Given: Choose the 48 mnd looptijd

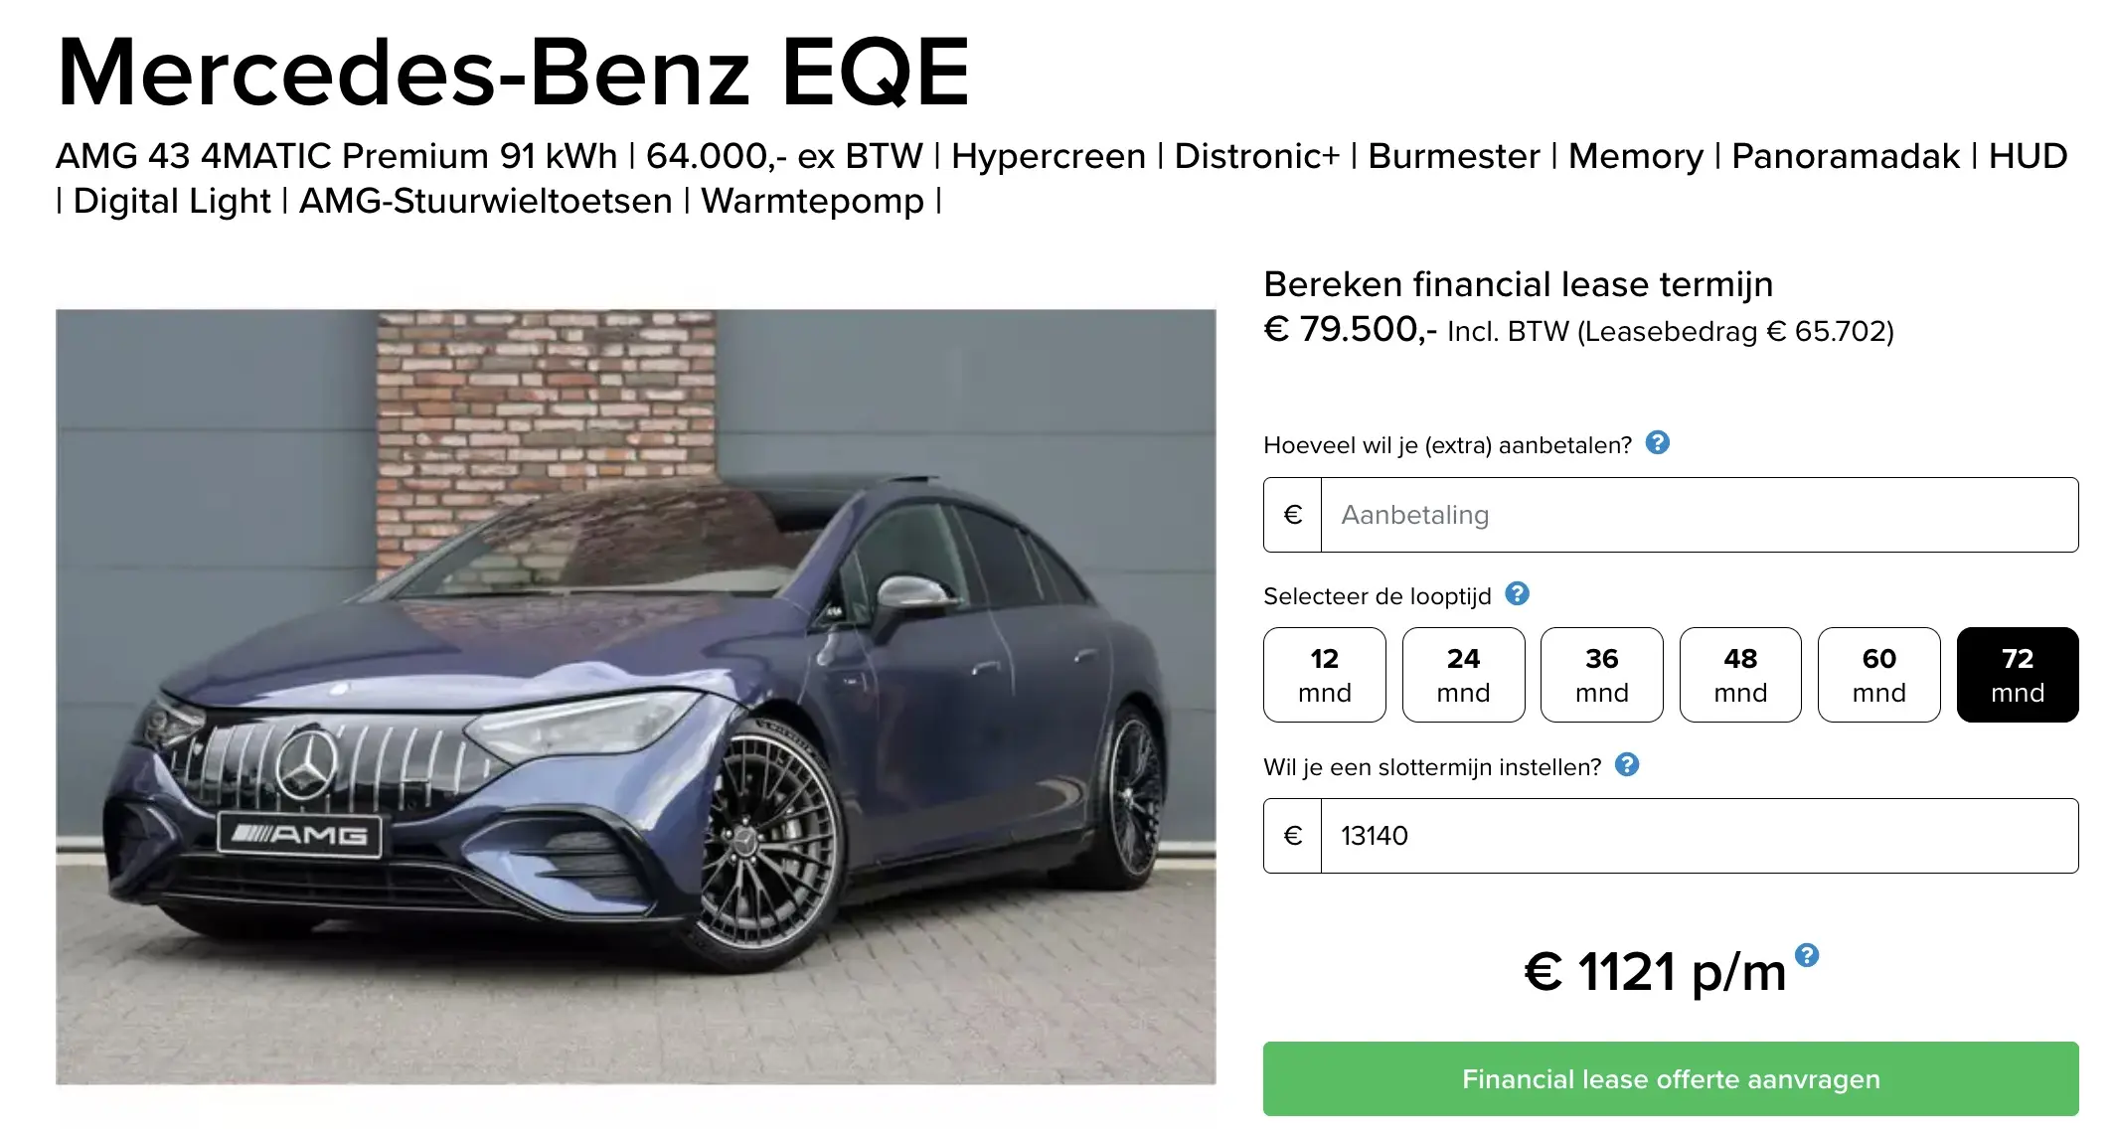Looking at the screenshot, I should coord(1739,674).
